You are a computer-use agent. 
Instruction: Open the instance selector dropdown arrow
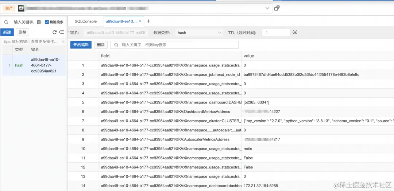(x=267, y=8)
